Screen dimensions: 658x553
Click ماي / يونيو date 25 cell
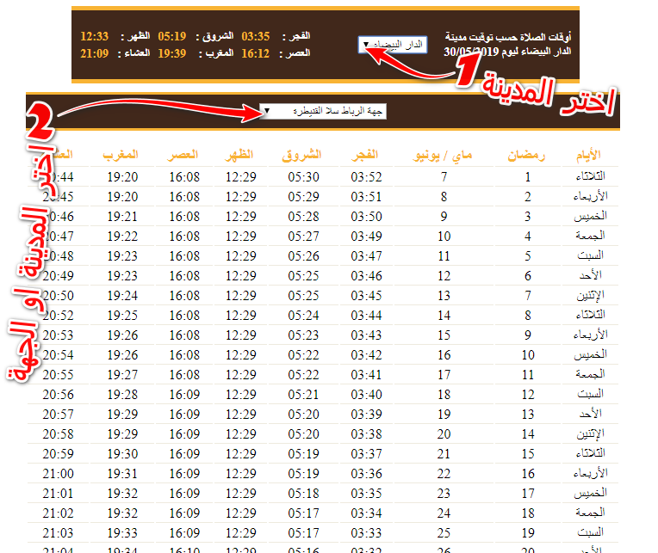[444, 533]
